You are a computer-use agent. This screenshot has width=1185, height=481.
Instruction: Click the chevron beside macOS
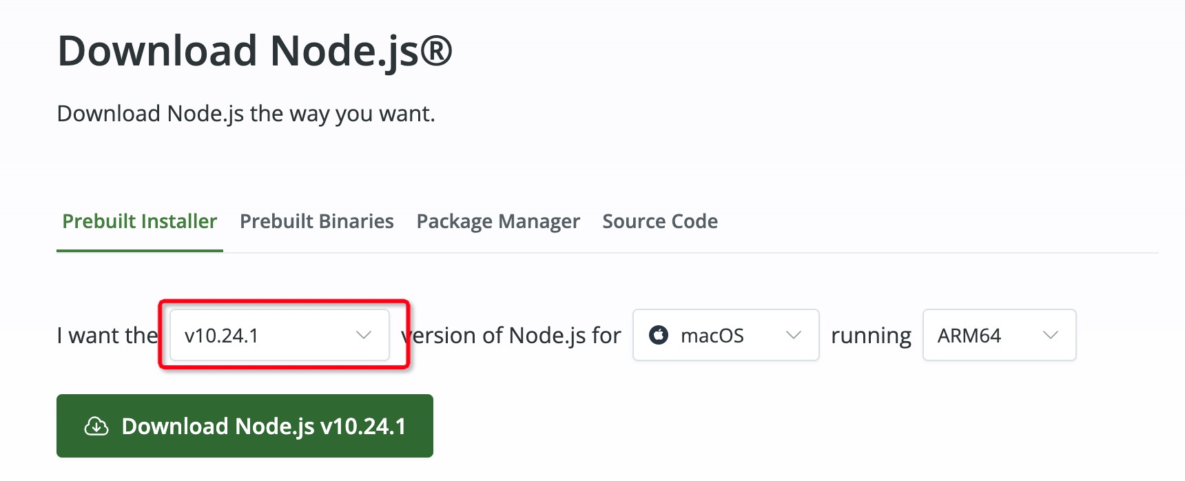coord(794,336)
